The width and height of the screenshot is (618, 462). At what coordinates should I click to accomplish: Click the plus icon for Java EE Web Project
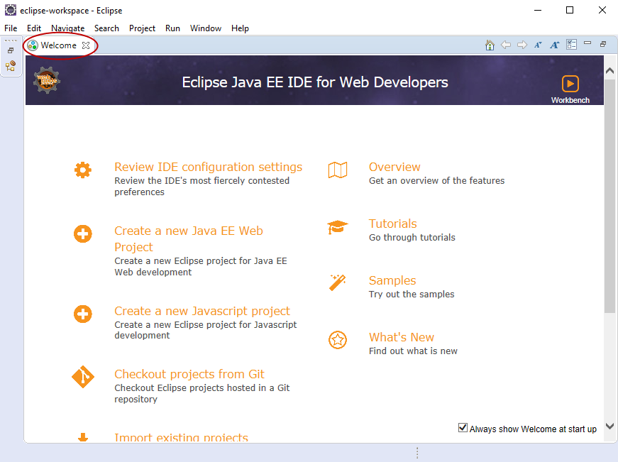pyautogui.click(x=83, y=233)
